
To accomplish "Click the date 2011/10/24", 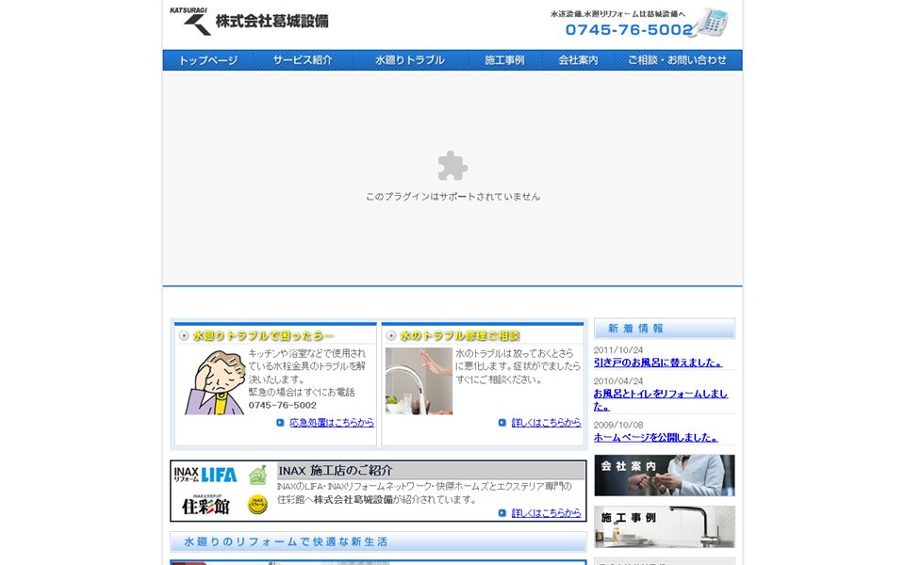I will point(618,350).
